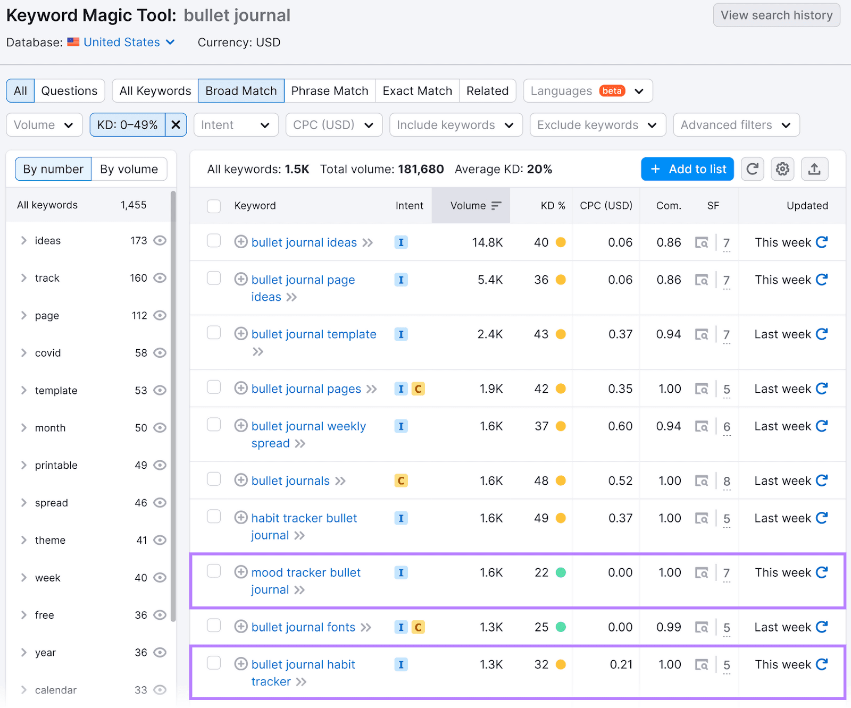Expand the template keyword group in the sidebar
The image size is (851, 708).
click(23, 390)
